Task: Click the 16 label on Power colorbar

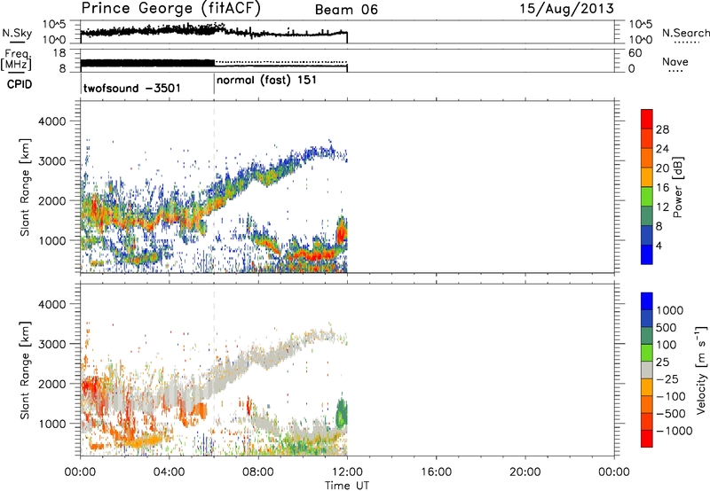Action: 662,188
